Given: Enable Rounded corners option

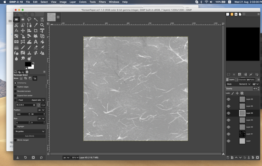Looking at the screenshot, I should (x=15, y=91).
